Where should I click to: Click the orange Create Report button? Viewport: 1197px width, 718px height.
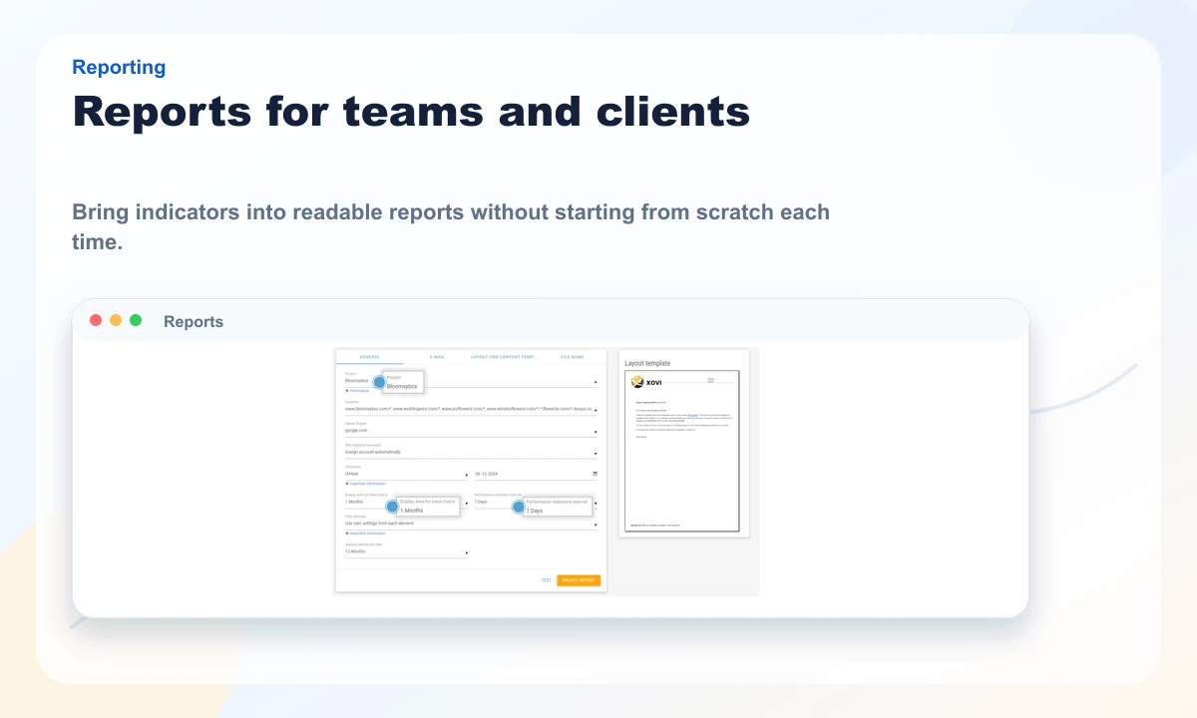[579, 580]
